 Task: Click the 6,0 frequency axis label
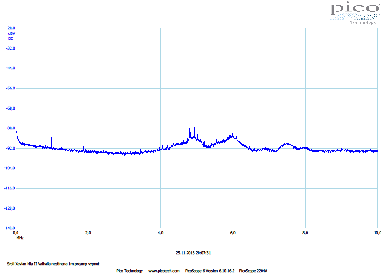click(x=233, y=233)
